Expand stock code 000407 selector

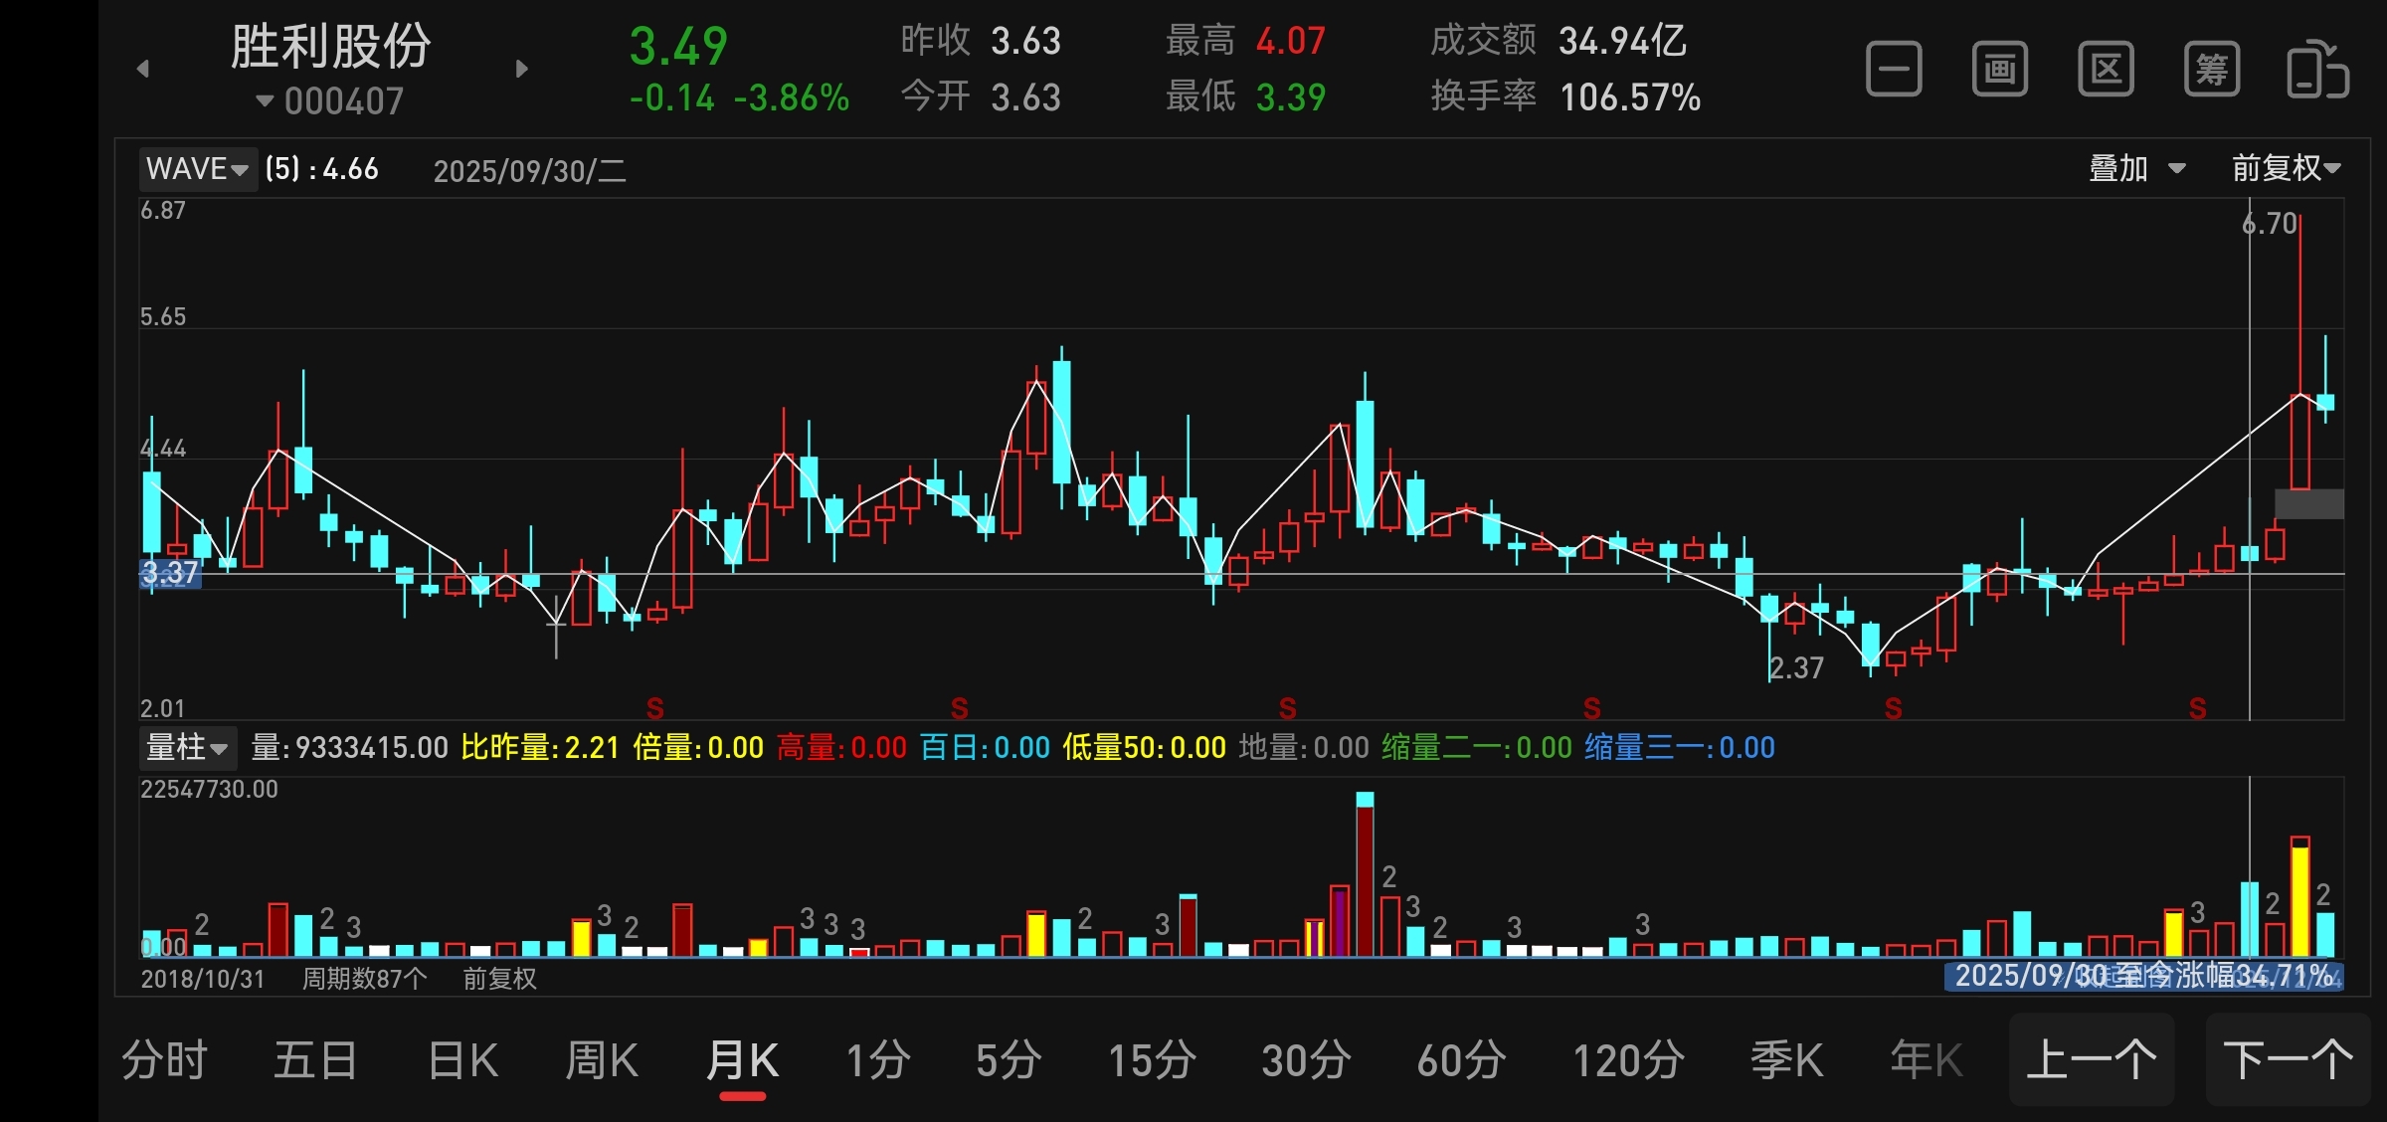click(x=330, y=100)
